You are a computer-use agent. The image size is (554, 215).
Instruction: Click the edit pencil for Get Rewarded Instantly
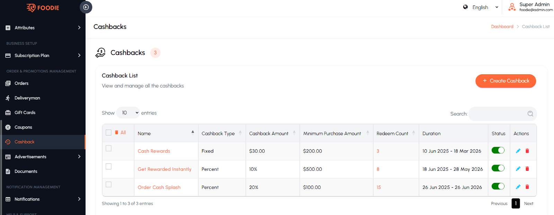point(518,169)
